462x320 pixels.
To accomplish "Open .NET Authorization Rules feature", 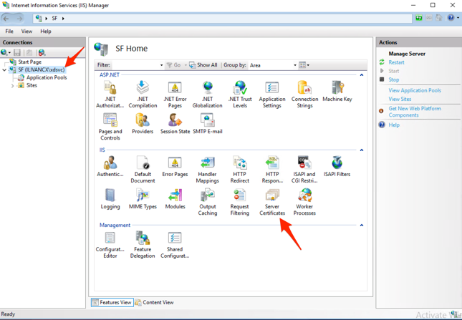I will [x=110, y=94].
